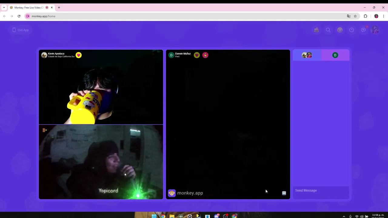Viewport: 388px width, 218px height.
Task: Click the heart badge beside Kevin Apodaca
Action: (79, 55)
